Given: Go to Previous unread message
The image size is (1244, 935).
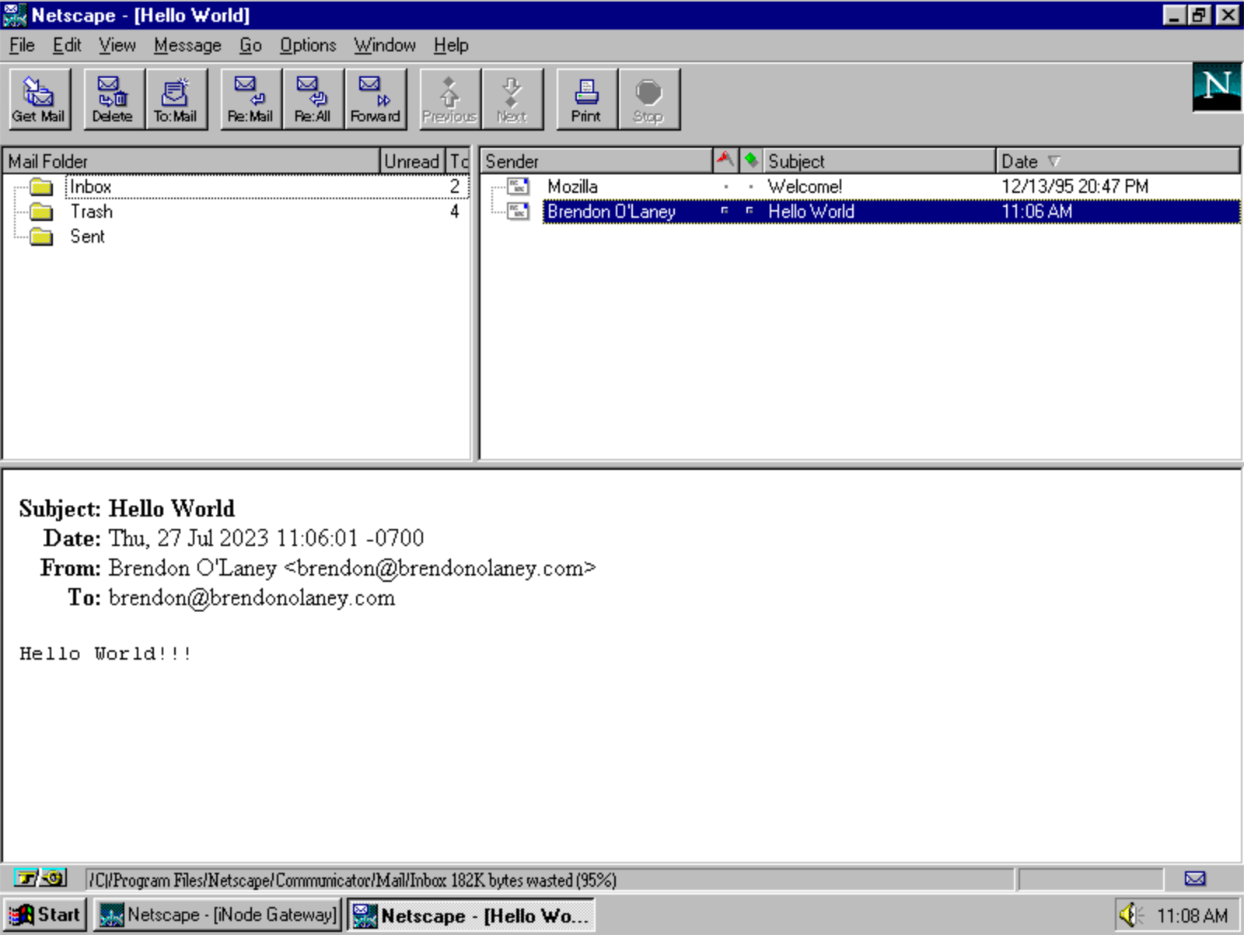Looking at the screenshot, I should (449, 99).
